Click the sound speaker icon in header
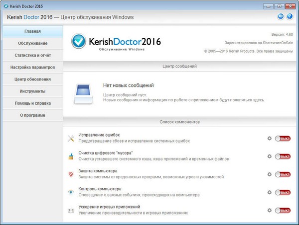 click(281, 16)
